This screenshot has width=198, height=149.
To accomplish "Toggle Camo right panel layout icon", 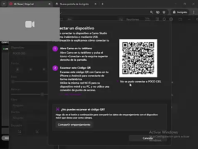I will (x=180, y=19).
